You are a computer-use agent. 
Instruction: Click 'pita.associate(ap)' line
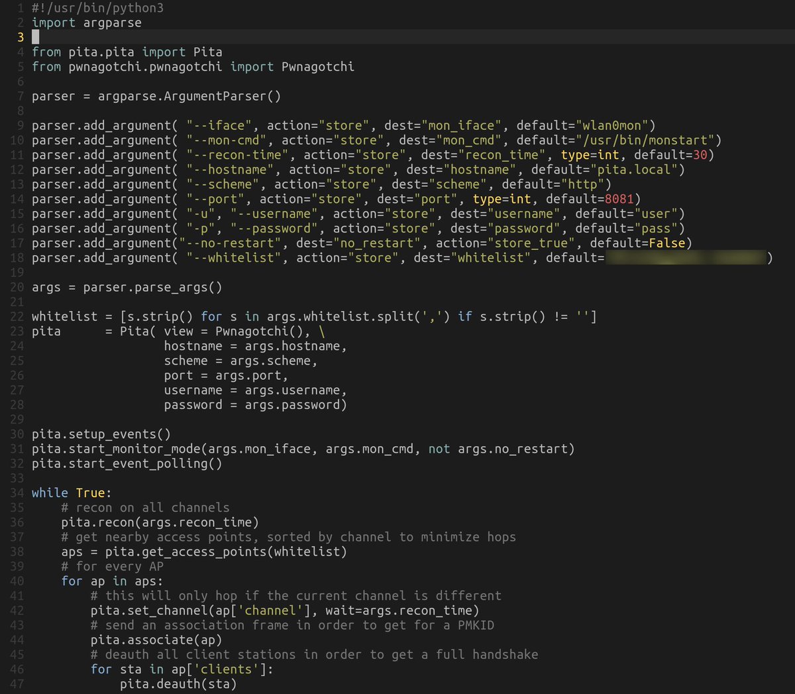(x=156, y=640)
